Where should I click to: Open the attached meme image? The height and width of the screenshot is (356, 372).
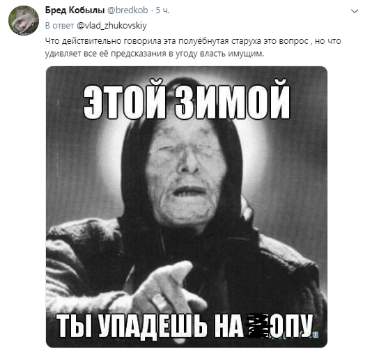tap(187, 207)
